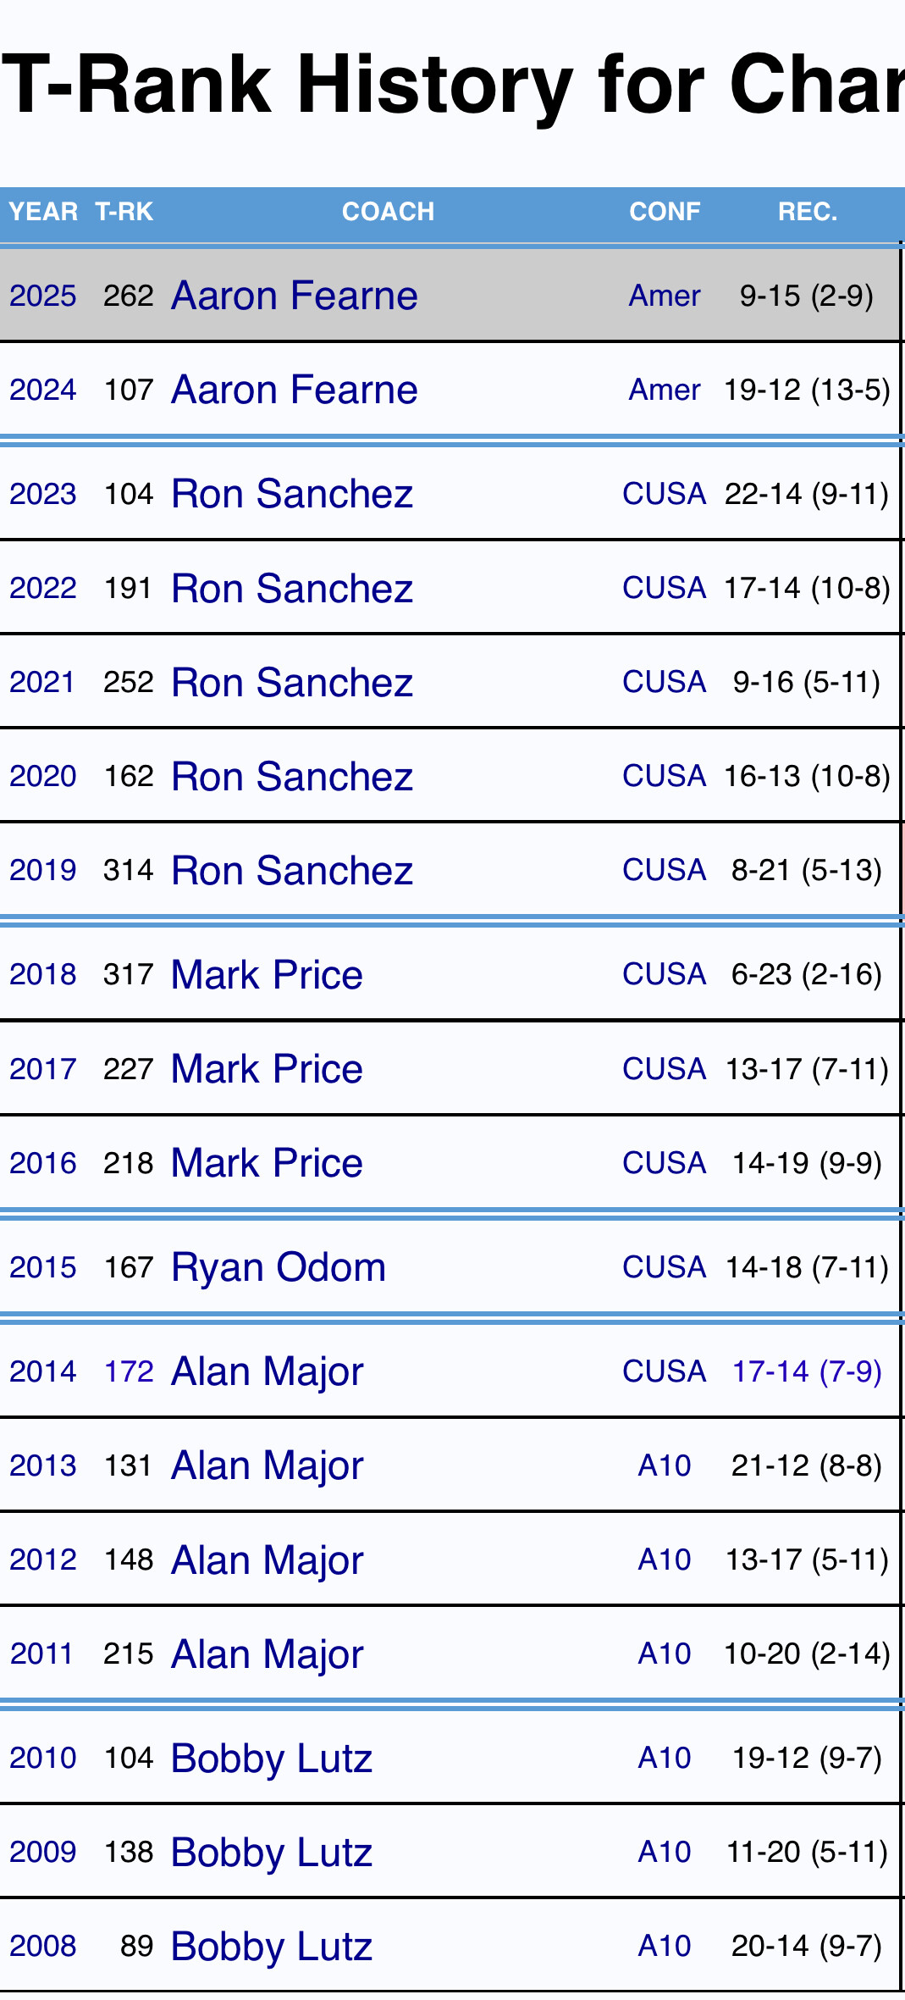
Task: Open the Amer conference link for 2025
Action: click(x=664, y=296)
